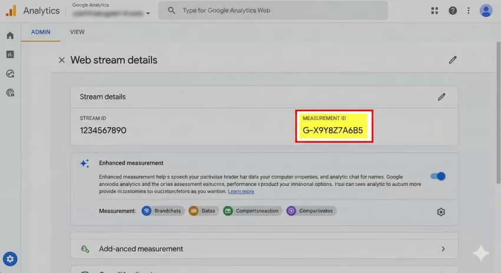Open the account selector dropdown arrow
Viewport: 501px width, 273px height.
pos(148,14)
